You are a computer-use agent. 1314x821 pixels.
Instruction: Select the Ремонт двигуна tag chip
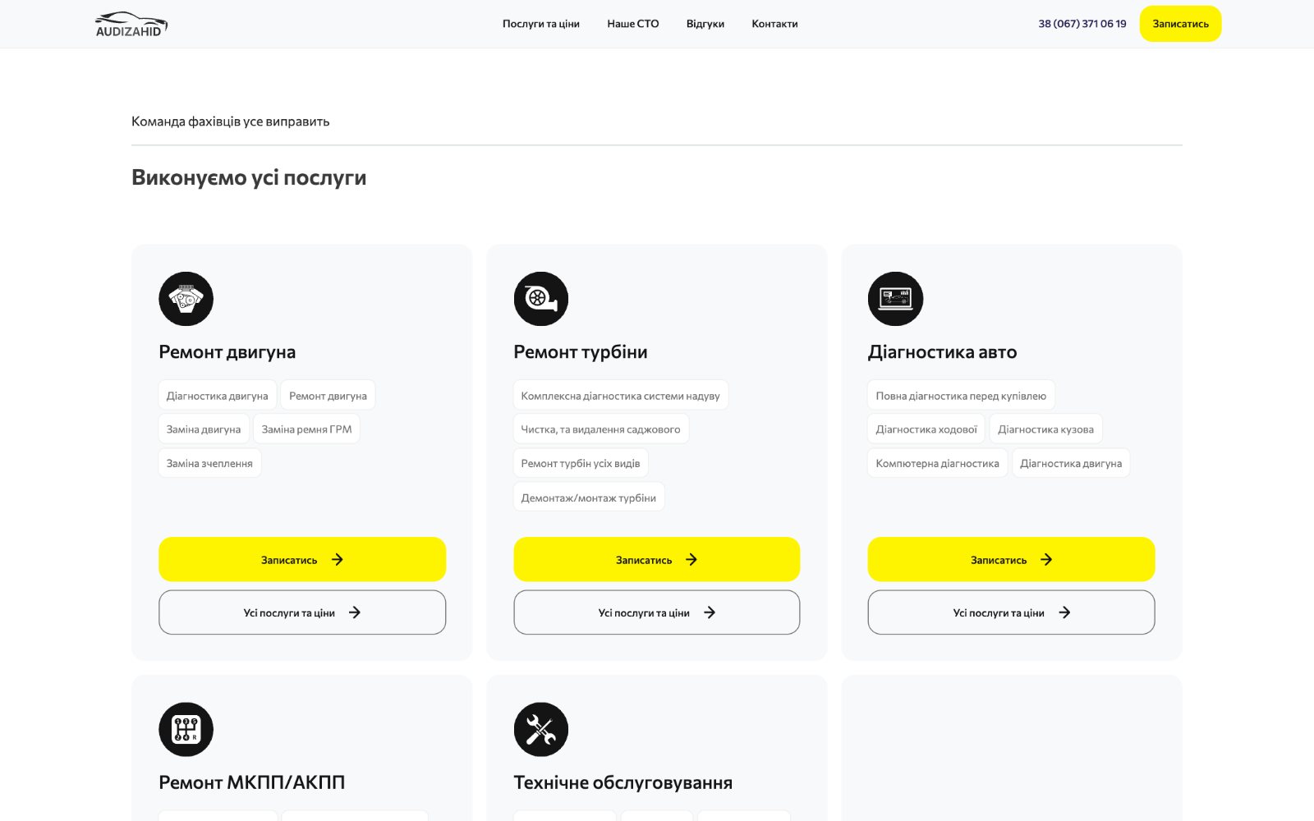[328, 395]
